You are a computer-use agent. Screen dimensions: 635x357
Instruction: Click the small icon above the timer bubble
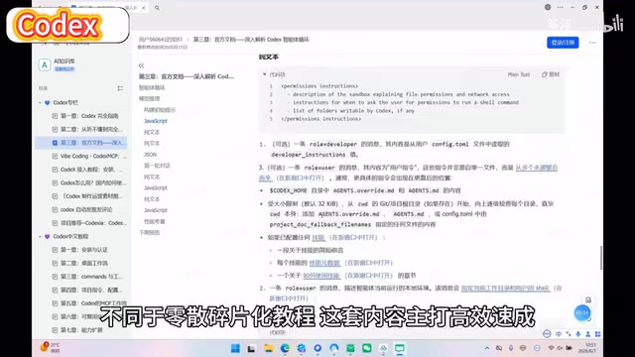[588, 299]
